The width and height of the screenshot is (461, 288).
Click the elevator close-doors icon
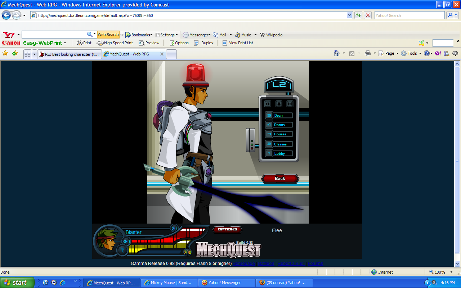[x=290, y=104]
